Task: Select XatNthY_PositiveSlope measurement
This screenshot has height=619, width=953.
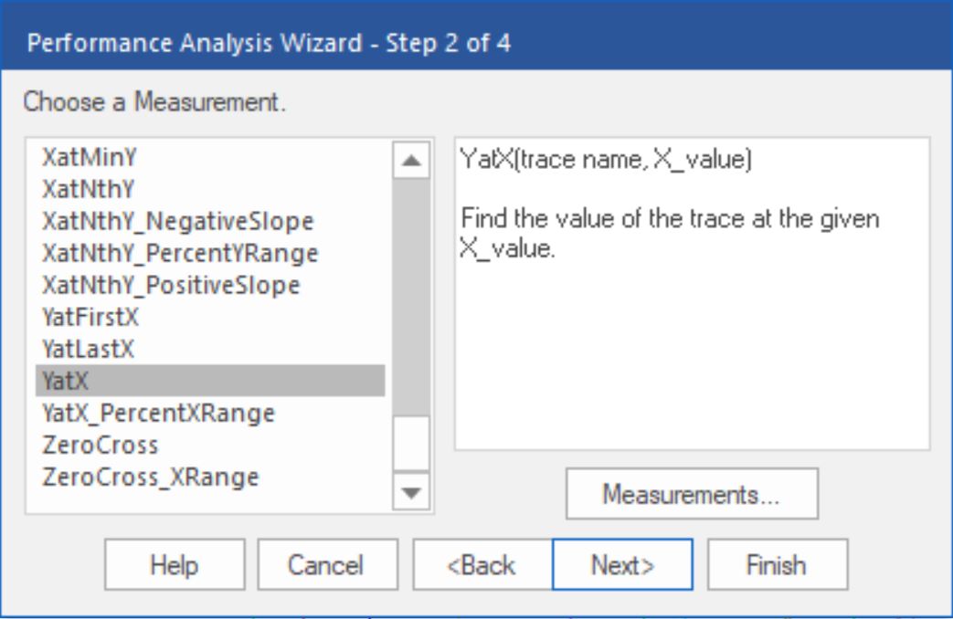Action: (x=170, y=284)
